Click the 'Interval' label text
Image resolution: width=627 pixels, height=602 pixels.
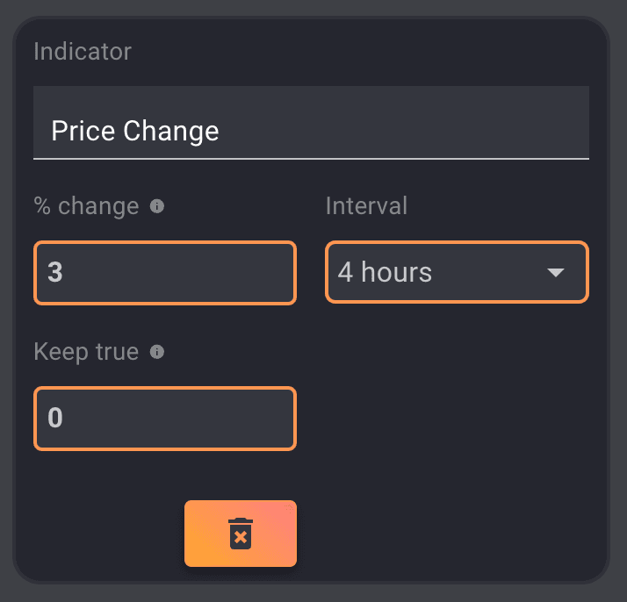point(366,206)
